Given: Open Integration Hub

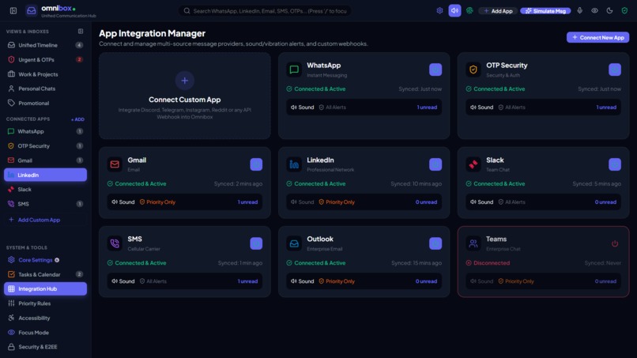Looking at the screenshot, I should tap(45, 289).
